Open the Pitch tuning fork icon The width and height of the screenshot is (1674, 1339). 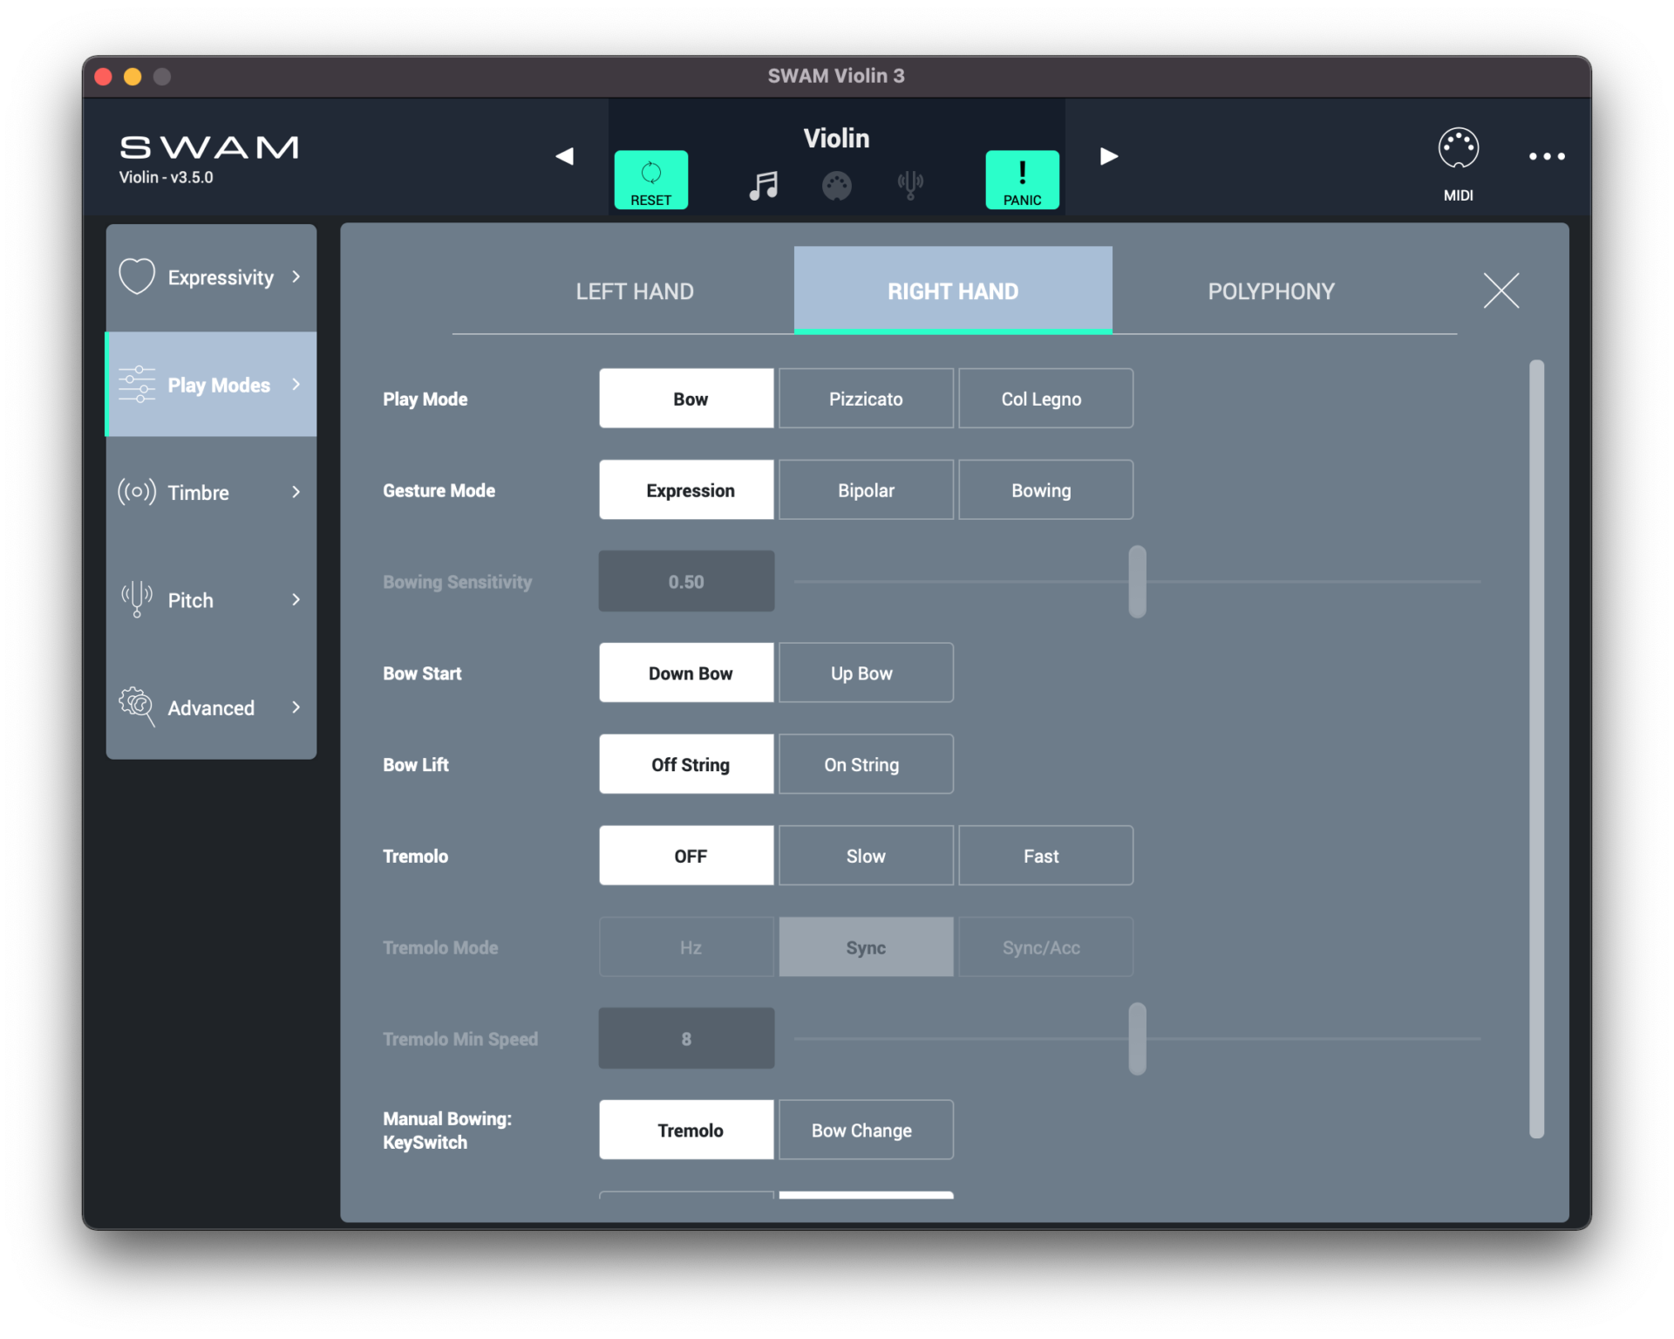tap(136, 599)
